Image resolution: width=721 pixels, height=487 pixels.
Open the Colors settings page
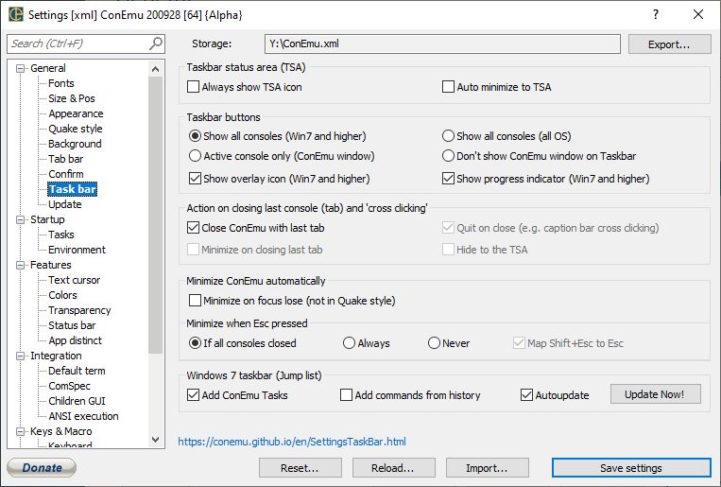click(x=62, y=296)
